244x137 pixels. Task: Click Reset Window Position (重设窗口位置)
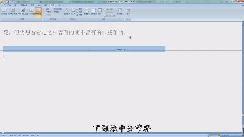point(110,16)
